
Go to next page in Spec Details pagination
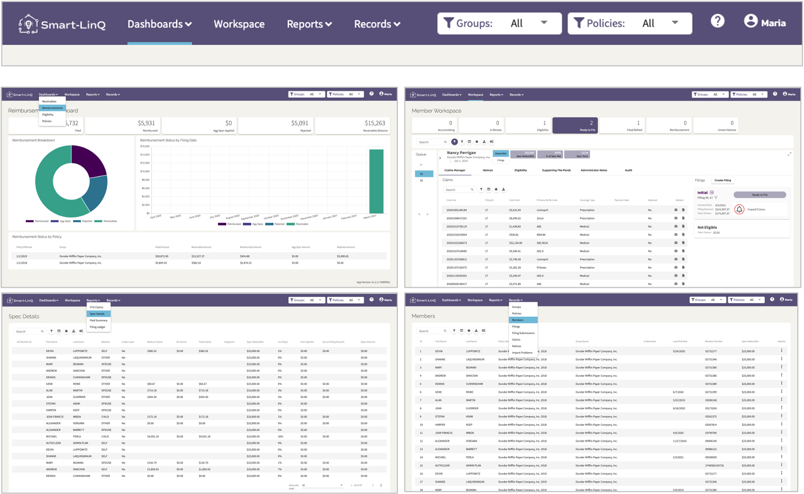381,485
